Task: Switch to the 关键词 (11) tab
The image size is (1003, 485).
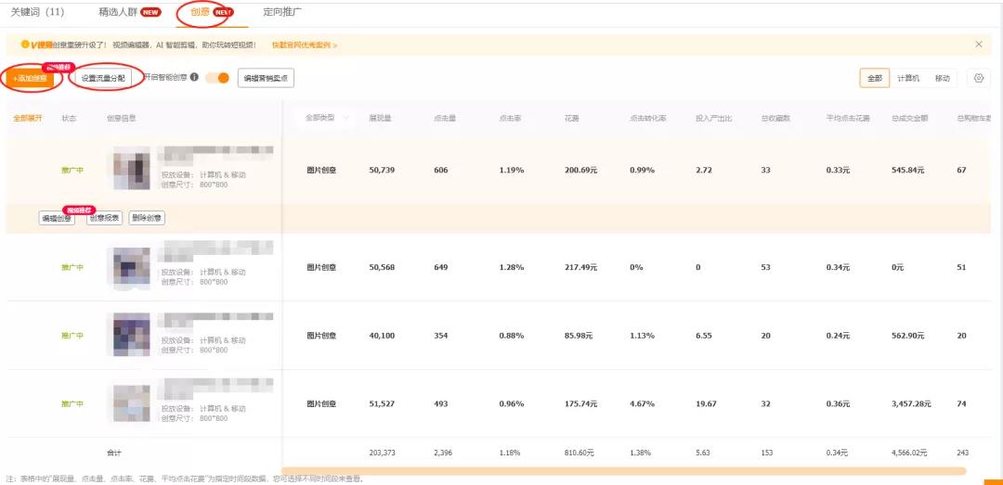Action: 38,13
